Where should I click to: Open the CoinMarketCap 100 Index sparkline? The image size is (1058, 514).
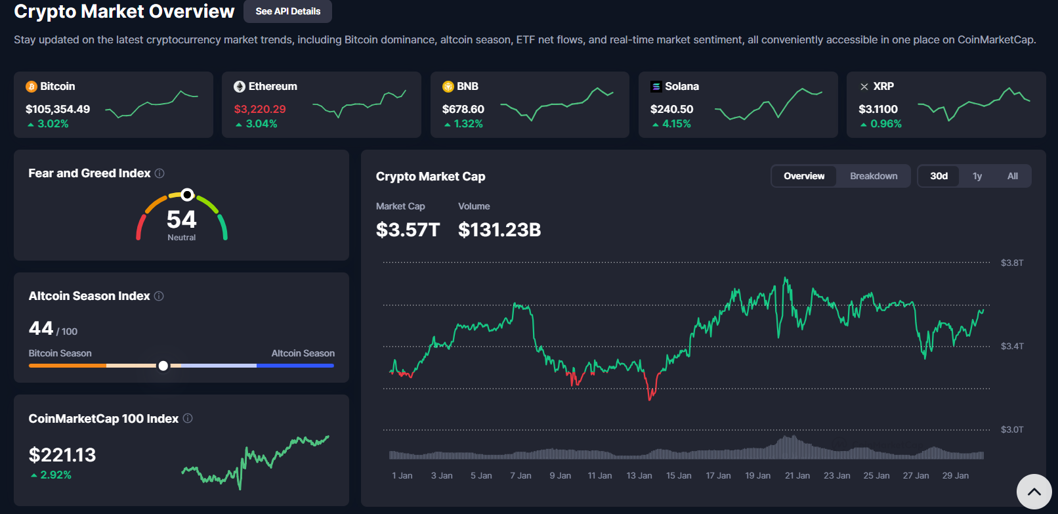tap(255, 462)
